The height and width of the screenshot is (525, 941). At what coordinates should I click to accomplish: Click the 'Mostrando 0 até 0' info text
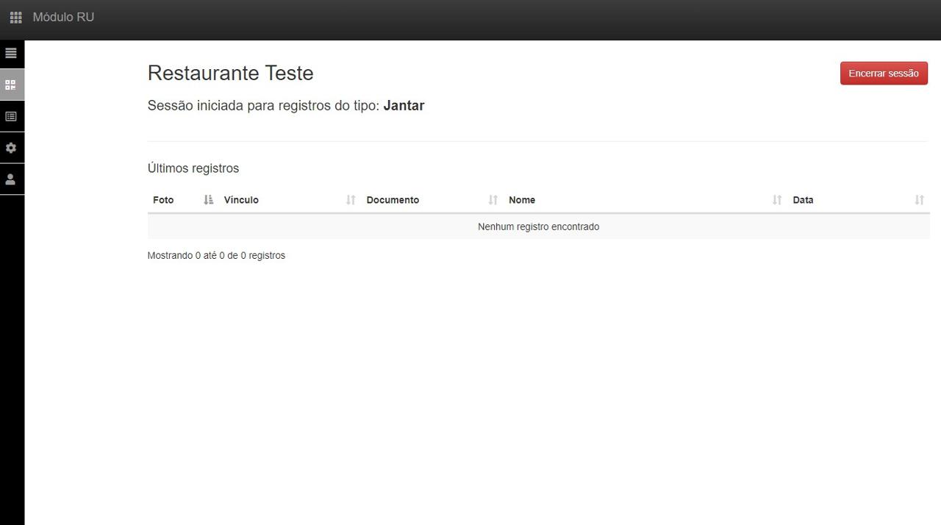[216, 256]
